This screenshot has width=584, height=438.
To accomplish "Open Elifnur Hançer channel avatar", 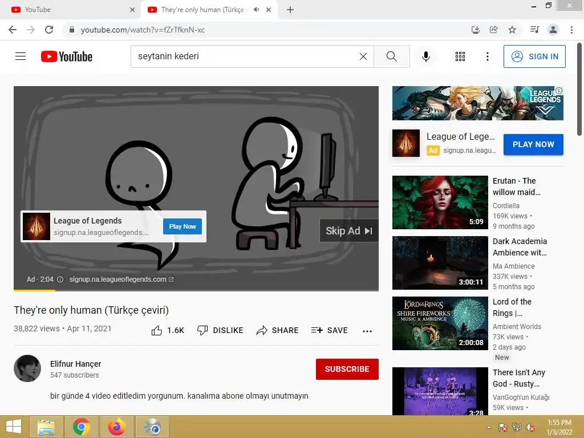I will coord(27,368).
